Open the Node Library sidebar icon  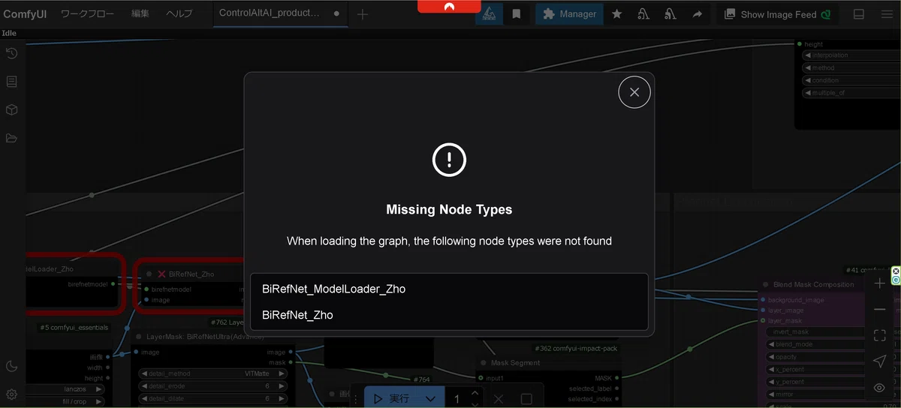11,82
